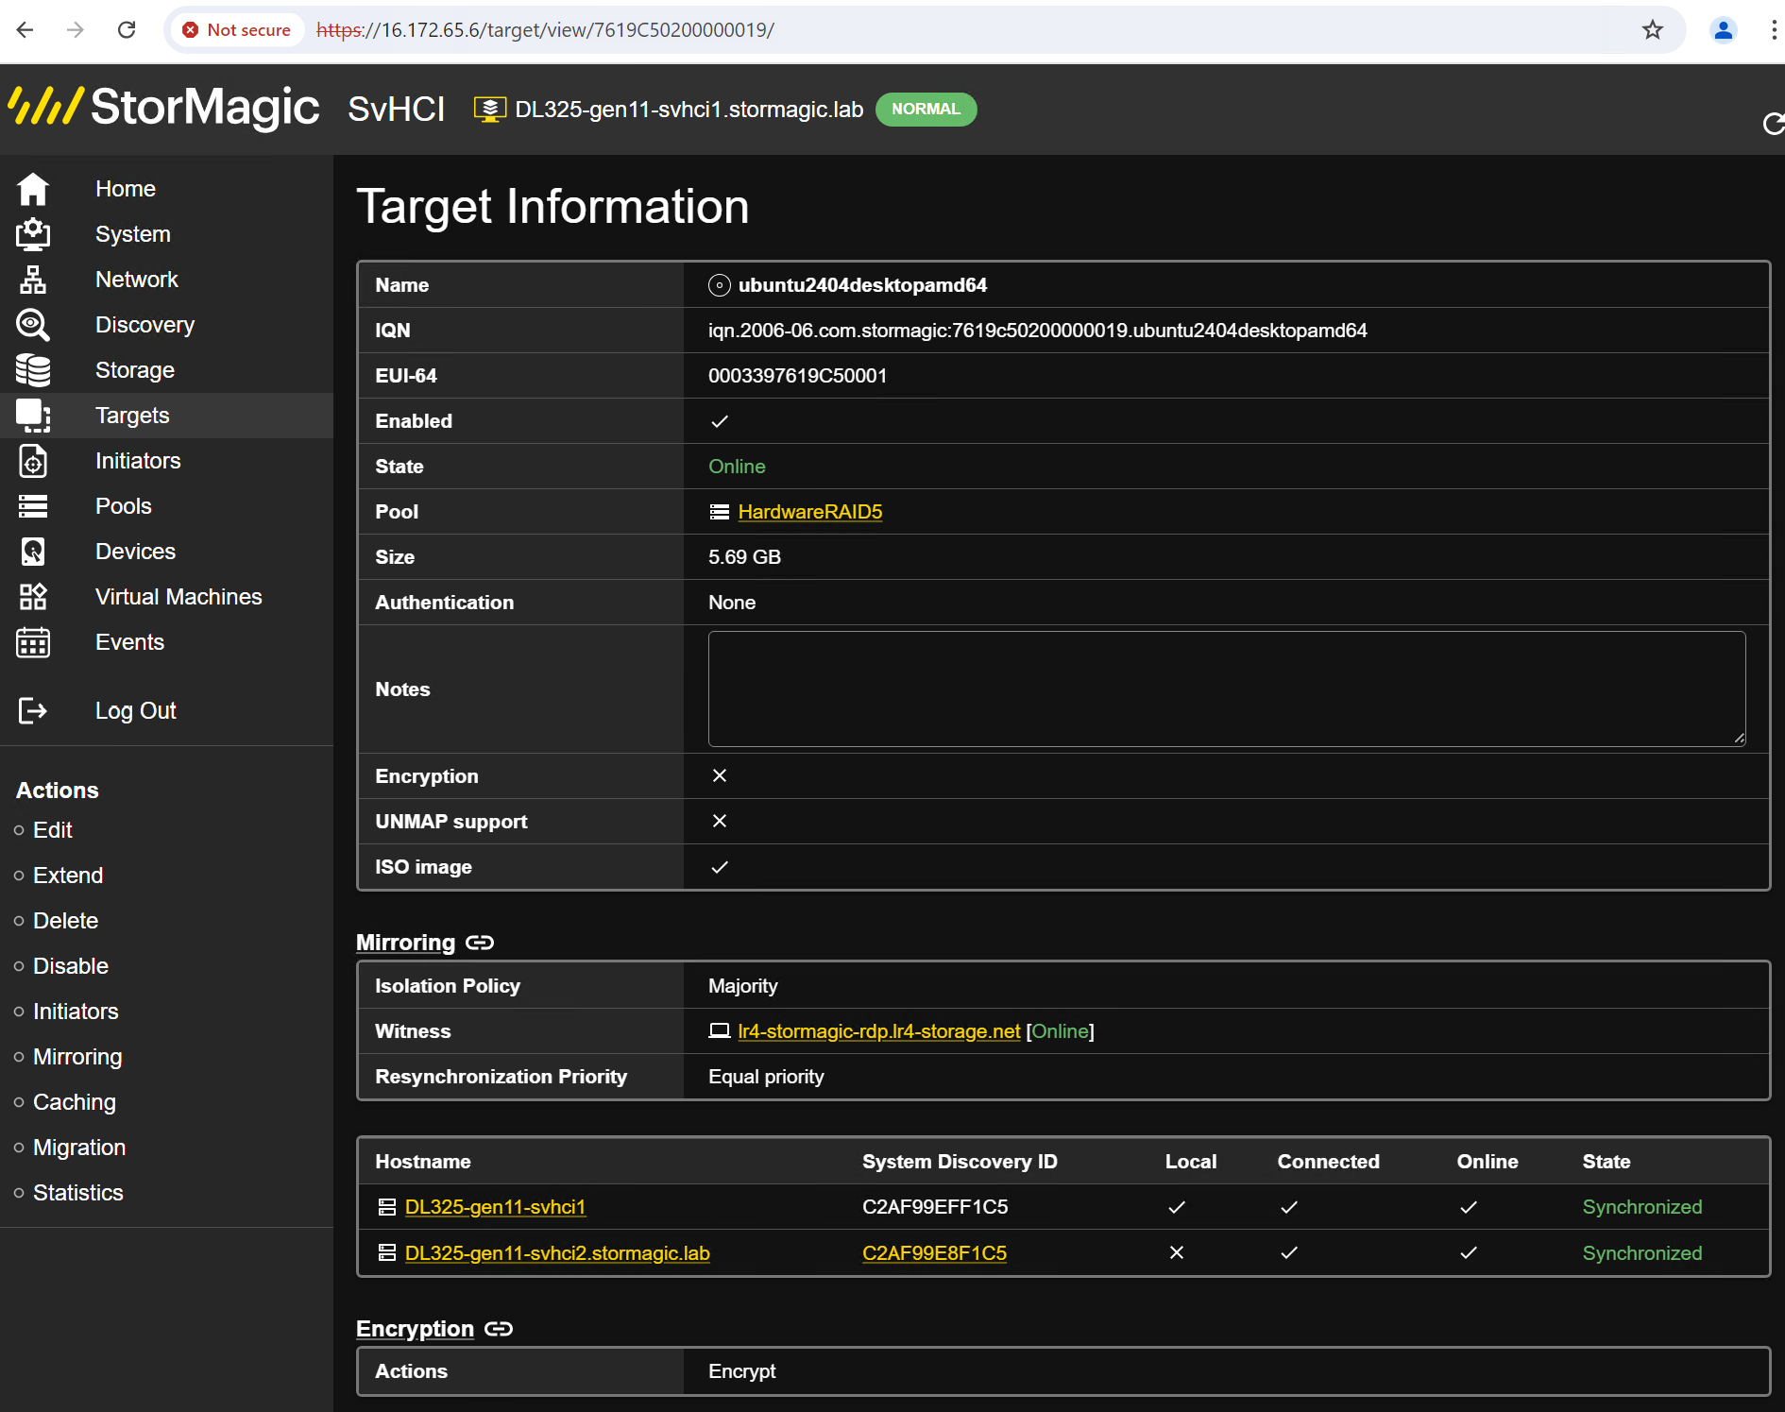Open the lr4-stormagic-rdp.lr4-storage.net witness link
Viewport: 1785px width, 1412px height.
(x=879, y=1031)
